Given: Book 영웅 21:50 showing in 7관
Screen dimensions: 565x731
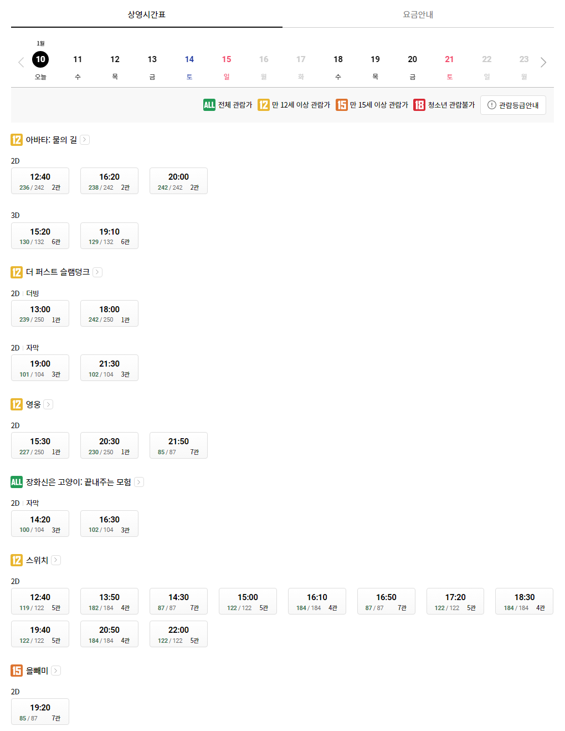Looking at the screenshot, I should pos(178,445).
